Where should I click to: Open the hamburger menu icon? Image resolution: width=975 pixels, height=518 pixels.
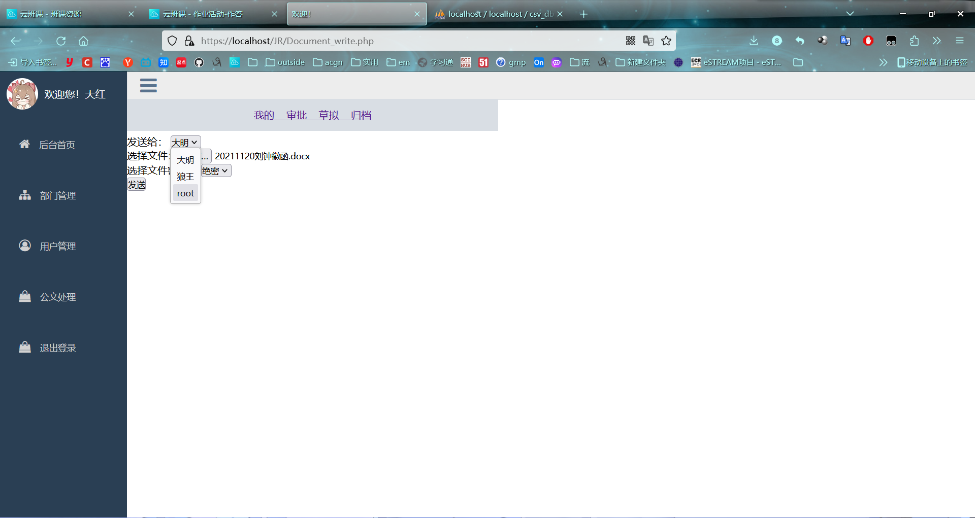148,85
